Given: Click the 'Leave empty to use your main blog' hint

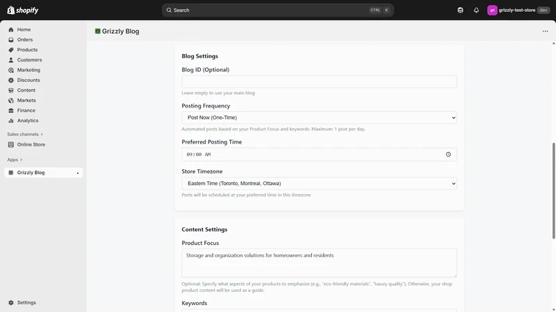Looking at the screenshot, I should [x=218, y=93].
